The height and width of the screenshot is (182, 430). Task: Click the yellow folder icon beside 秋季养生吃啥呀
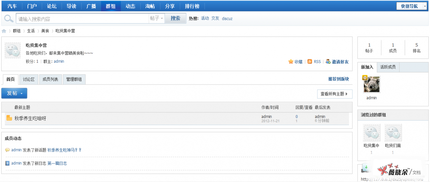point(9,118)
